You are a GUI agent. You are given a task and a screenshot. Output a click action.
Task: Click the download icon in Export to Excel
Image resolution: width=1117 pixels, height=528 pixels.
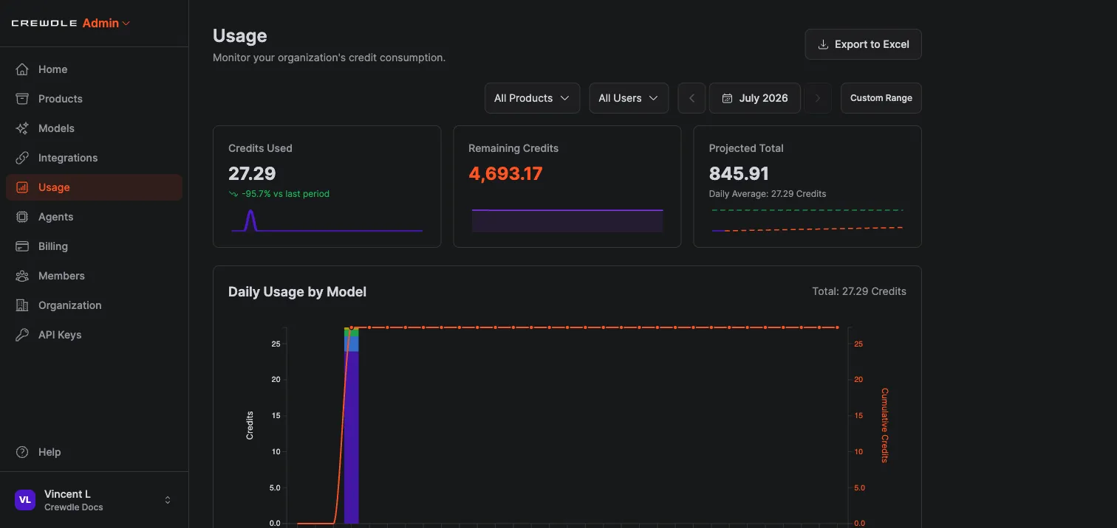pos(823,44)
